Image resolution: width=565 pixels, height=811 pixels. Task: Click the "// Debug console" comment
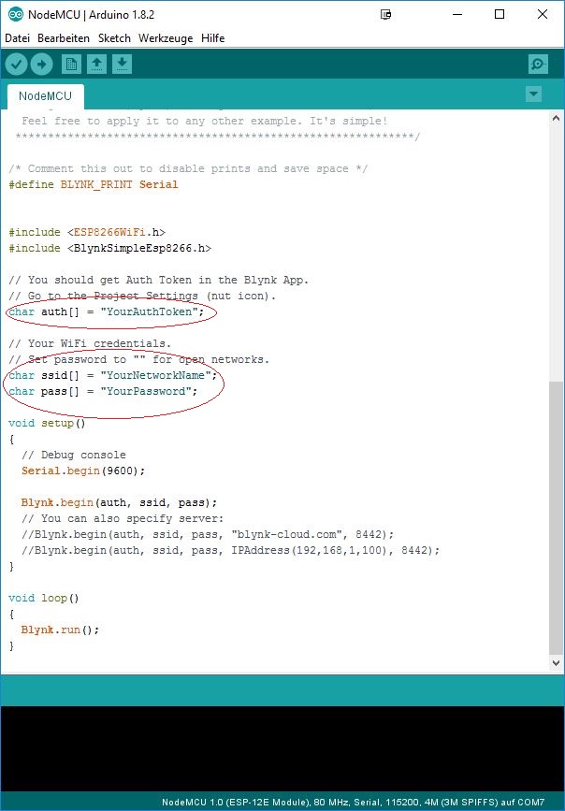coord(74,456)
